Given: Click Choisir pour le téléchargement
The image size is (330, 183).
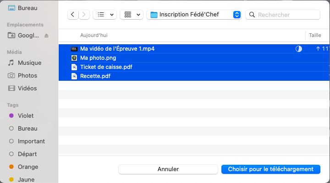Looking at the screenshot, I should (x=271, y=169).
